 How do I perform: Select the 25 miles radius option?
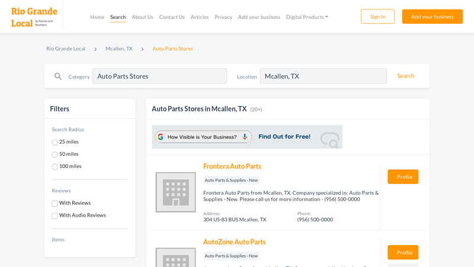click(x=55, y=142)
